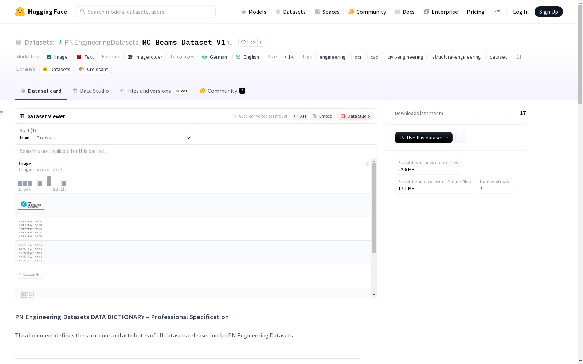Image resolution: width=583 pixels, height=364 pixels.
Task: Open the Community navbar item
Action: click(x=367, y=12)
